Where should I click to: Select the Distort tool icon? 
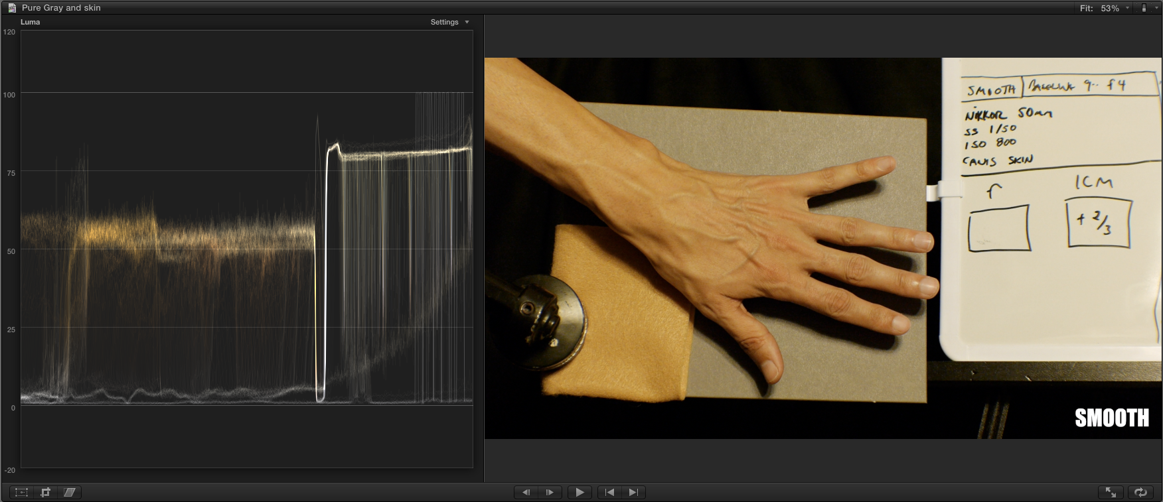[69, 492]
